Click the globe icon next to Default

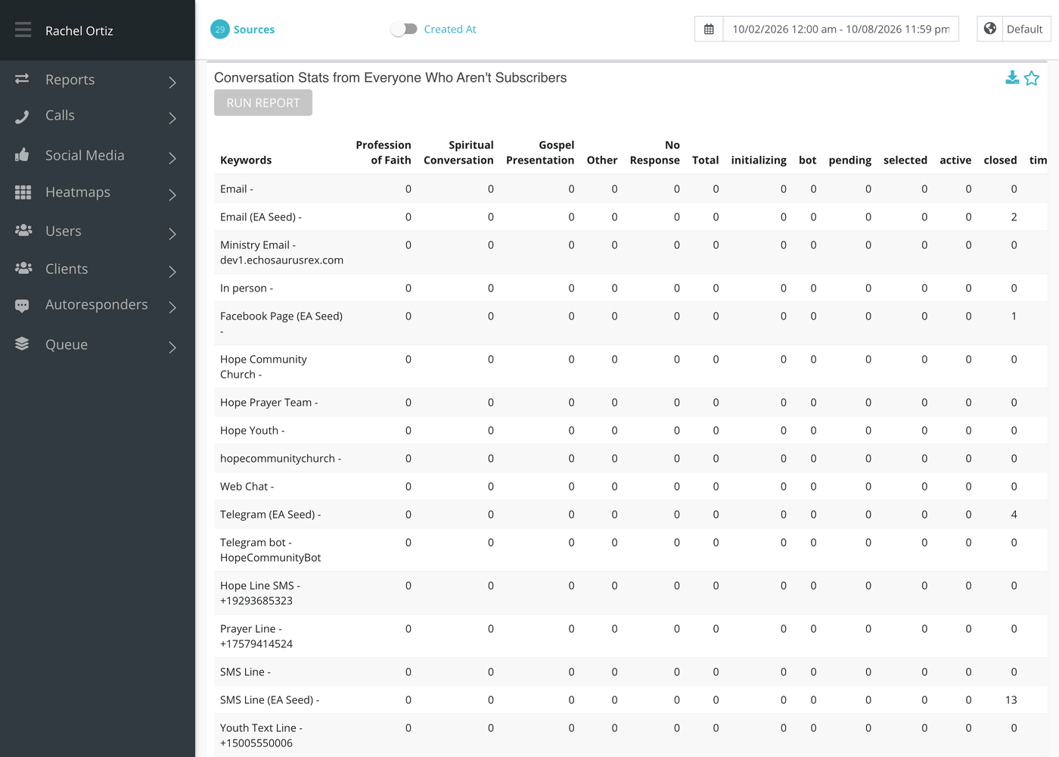point(989,29)
